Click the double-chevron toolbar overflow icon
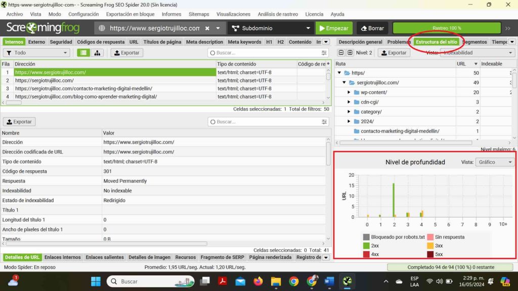The height and width of the screenshot is (291, 518). (508, 28)
